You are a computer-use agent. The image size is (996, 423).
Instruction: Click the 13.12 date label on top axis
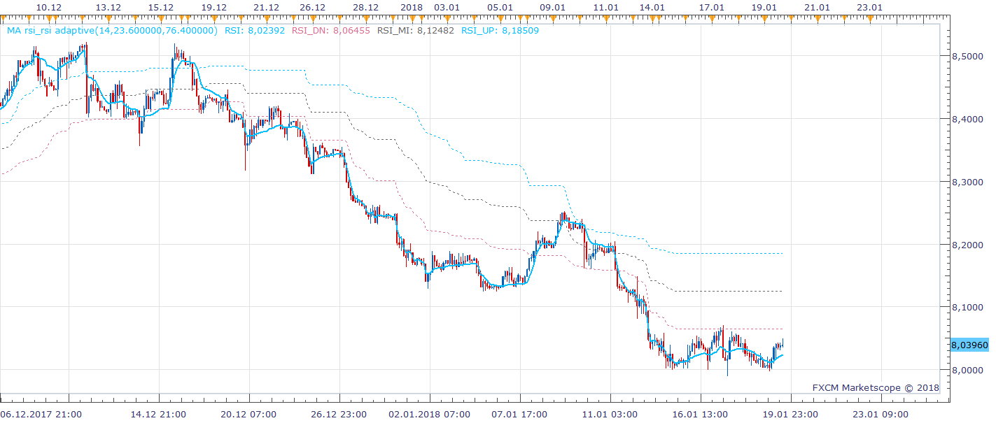click(x=108, y=6)
